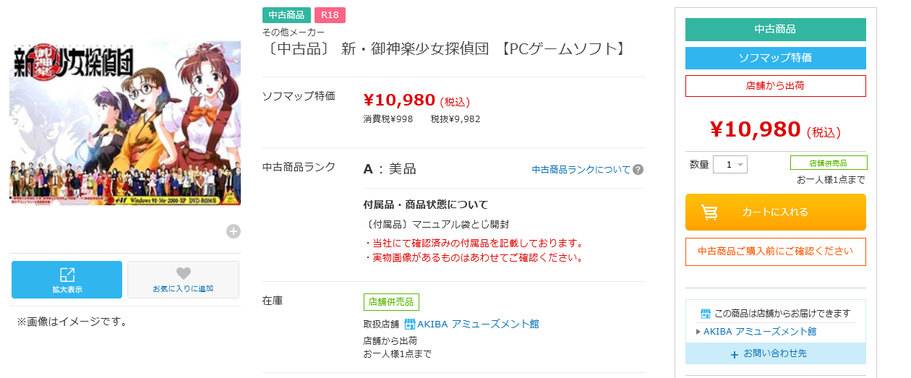Viewport: 911px width, 378px height.
Task: Click the question mark icon by rank info
Action: click(x=638, y=170)
